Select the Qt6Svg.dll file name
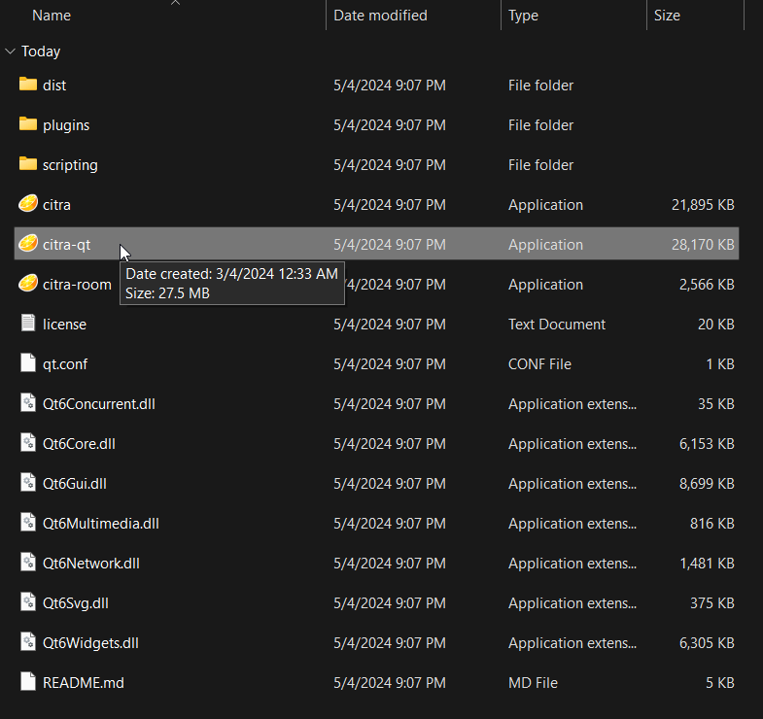 [x=75, y=602]
